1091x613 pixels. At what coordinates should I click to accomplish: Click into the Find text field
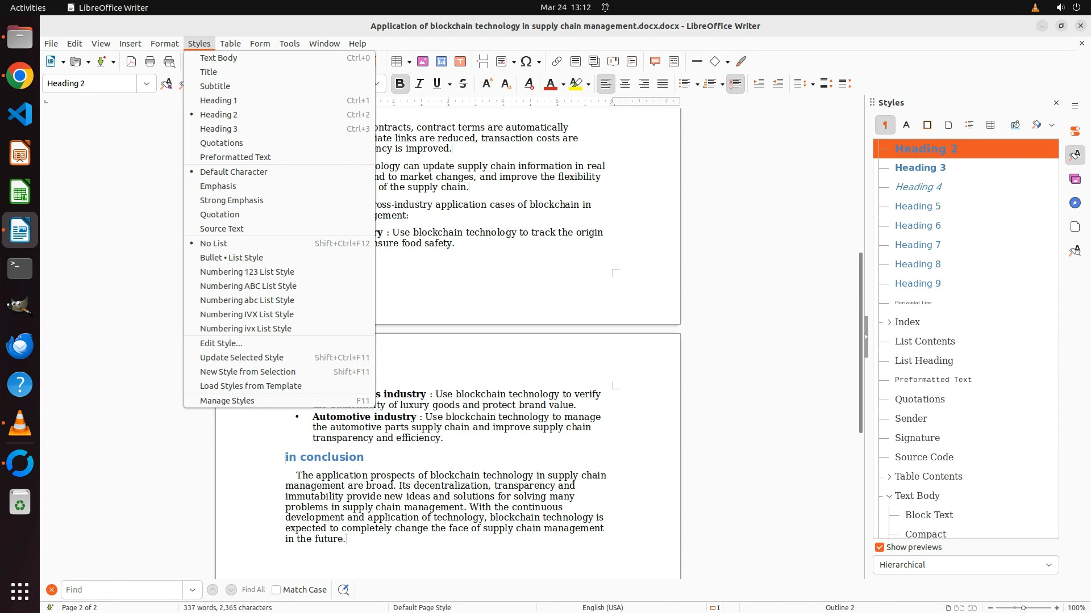tap(122, 590)
